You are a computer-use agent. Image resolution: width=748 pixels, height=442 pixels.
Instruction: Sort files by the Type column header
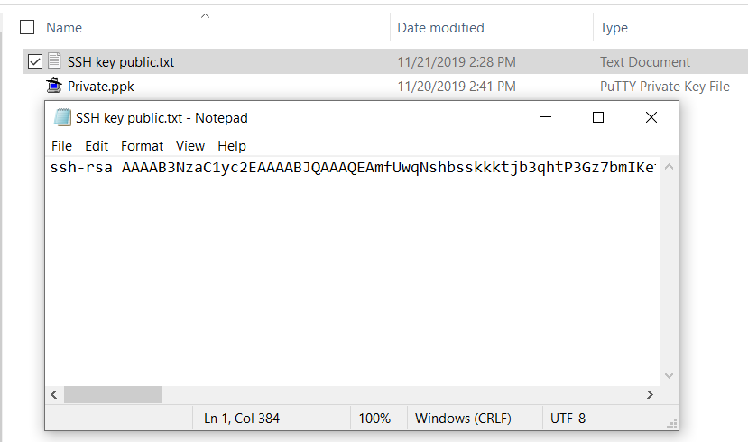click(614, 28)
